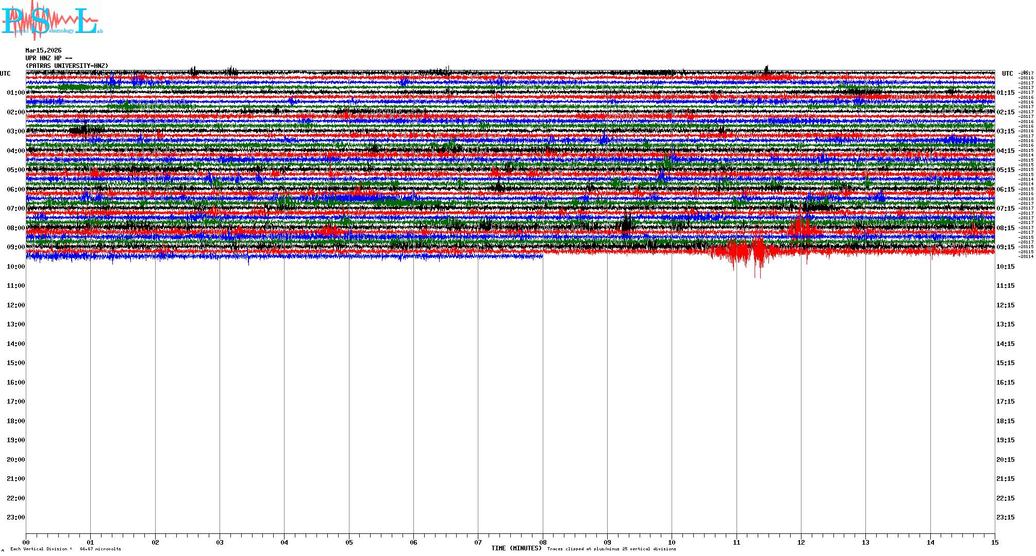Image resolution: width=1036 pixels, height=556 pixels.
Task: Click minute marker 11 on bottom axis
Action: point(737,542)
